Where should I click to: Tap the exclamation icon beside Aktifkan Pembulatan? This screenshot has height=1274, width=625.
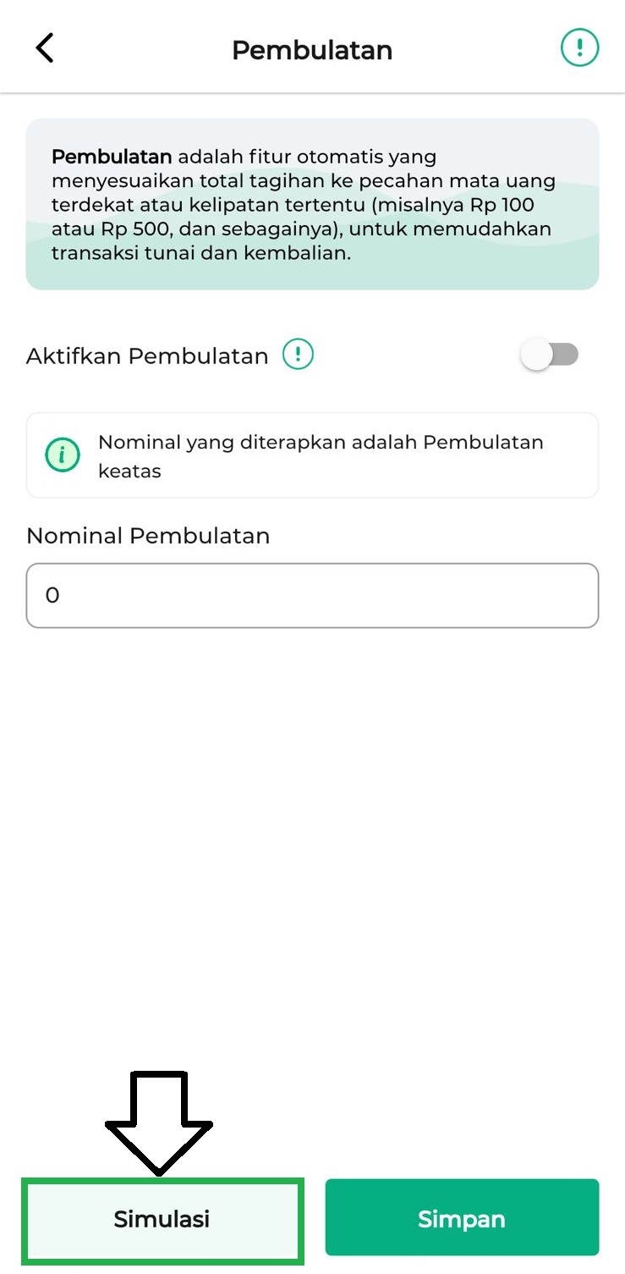pyautogui.click(x=298, y=355)
